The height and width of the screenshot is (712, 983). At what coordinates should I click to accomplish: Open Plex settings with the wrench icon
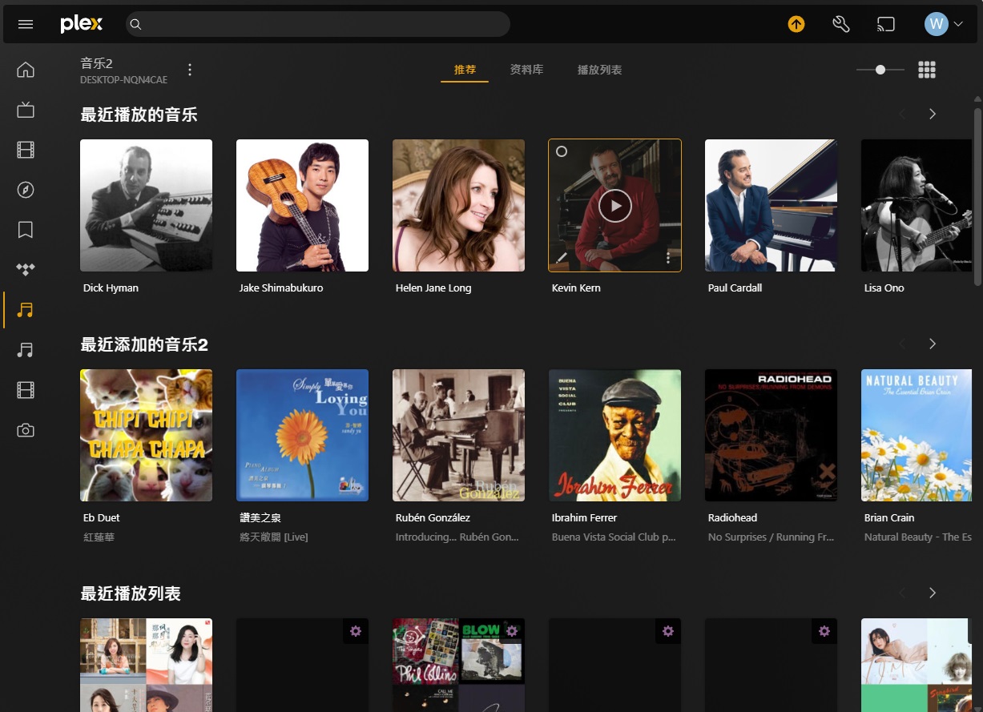840,24
